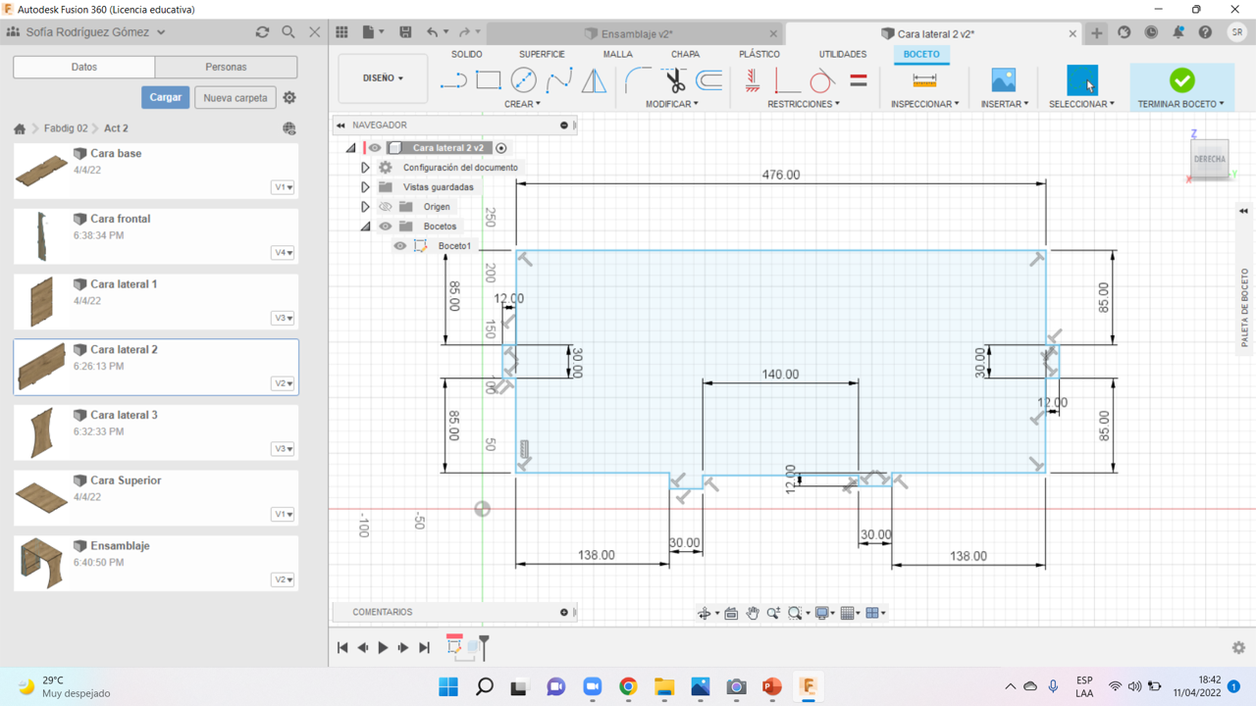Open the DISEÑO workspace dropdown
The image size is (1256, 706).
(x=383, y=78)
